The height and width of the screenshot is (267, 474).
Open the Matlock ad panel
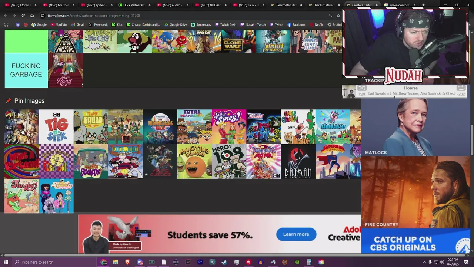coord(415,127)
